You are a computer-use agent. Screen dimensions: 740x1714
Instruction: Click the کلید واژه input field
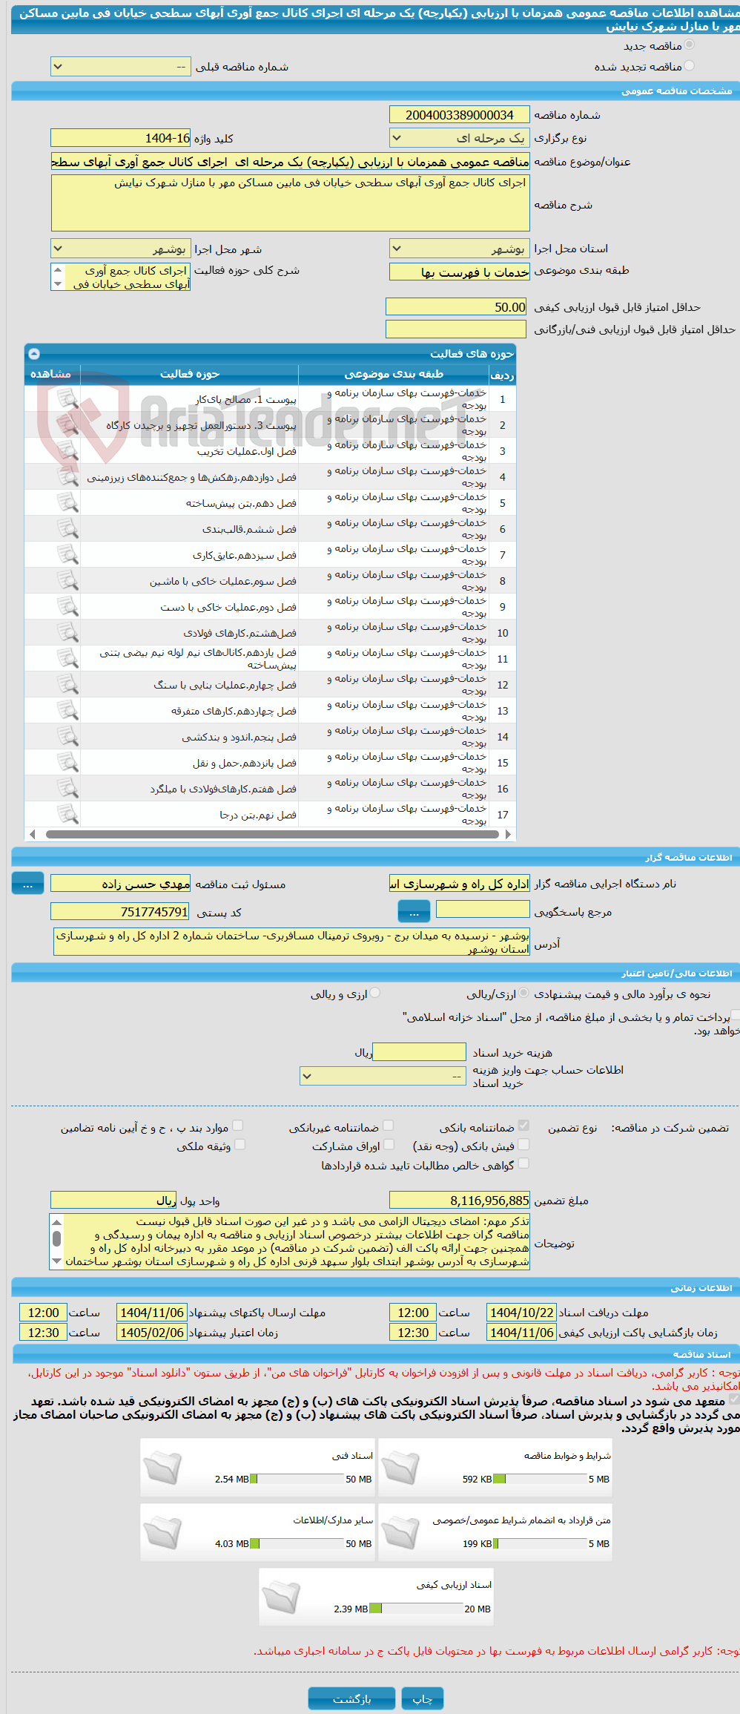pos(121,138)
